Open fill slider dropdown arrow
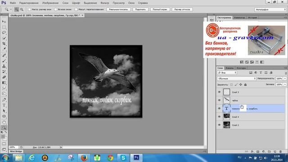The height and width of the screenshot is (162, 288). (285, 85)
